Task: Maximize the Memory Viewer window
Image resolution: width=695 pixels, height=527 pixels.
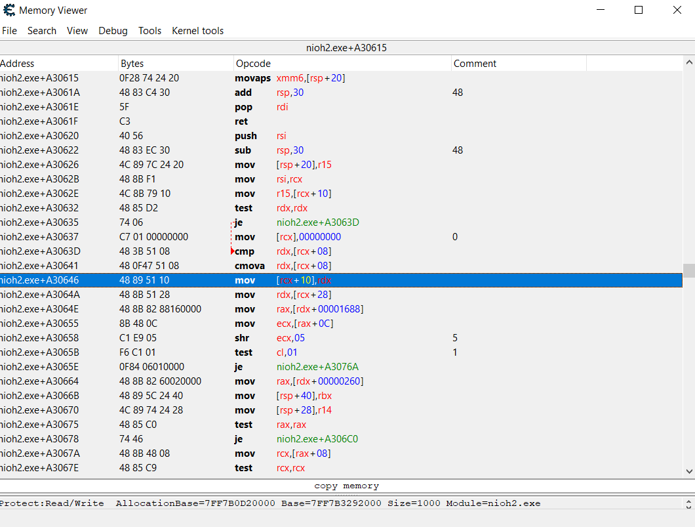Action: pos(639,10)
